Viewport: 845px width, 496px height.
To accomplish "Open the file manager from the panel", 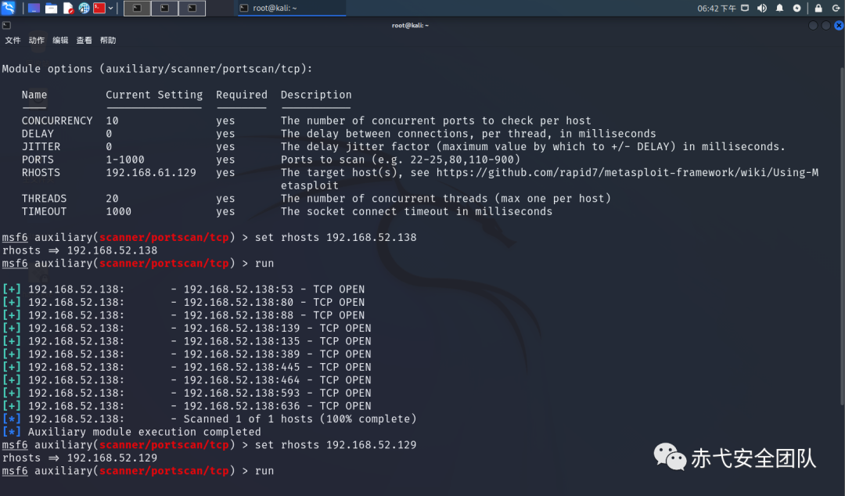I will (x=51, y=8).
